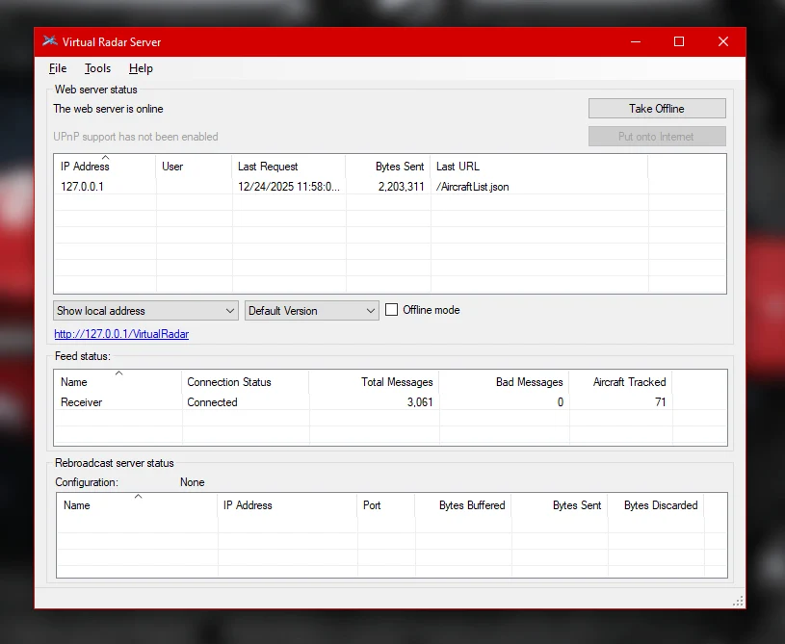Open the Tools menu
The height and width of the screenshot is (644, 785).
point(97,68)
